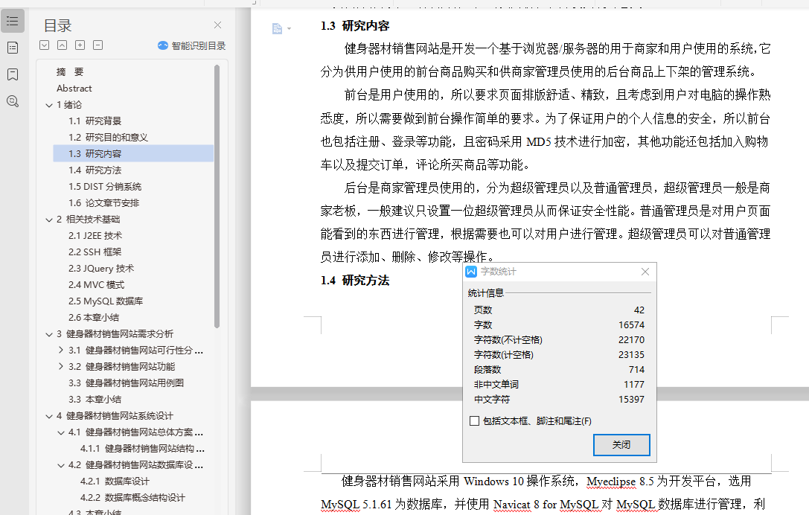Jump to 1.2 研究目的和意义
This screenshot has height=515, width=809.
pyautogui.click(x=109, y=137)
